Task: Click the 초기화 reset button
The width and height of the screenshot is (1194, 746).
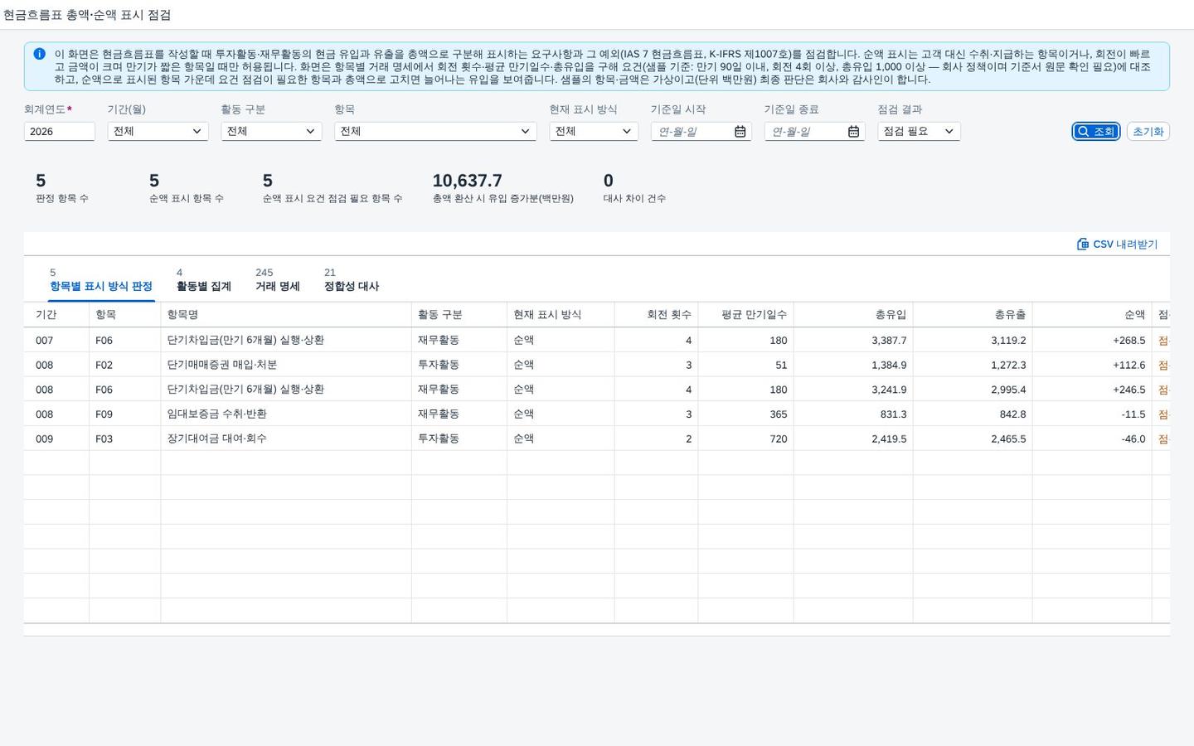Action: point(1148,131)
